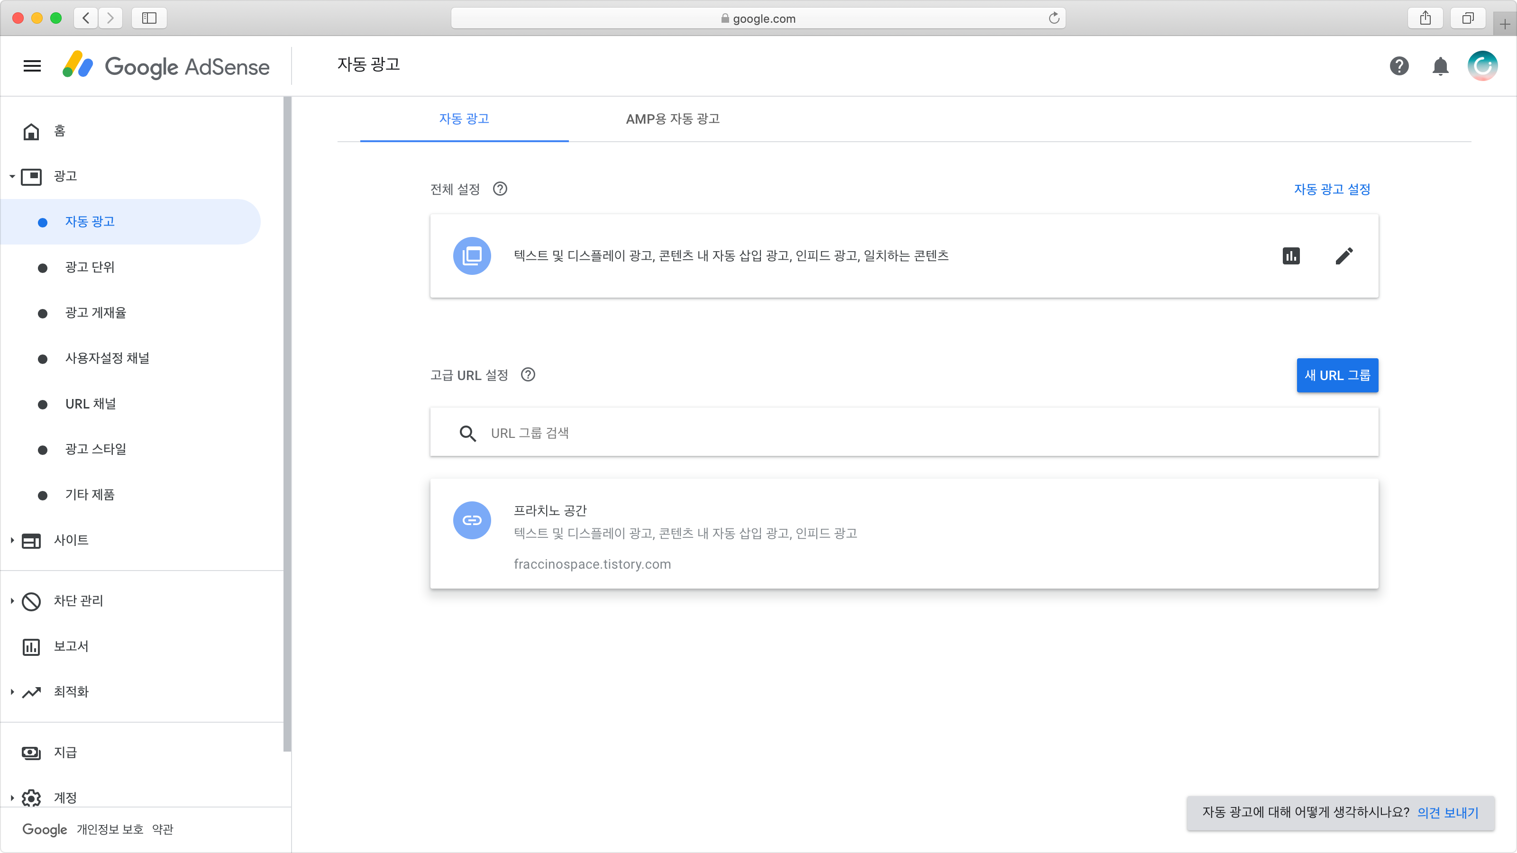Show all Safari tabs overview
This screenshot has height=853, width=1517.
[1468, 18]
